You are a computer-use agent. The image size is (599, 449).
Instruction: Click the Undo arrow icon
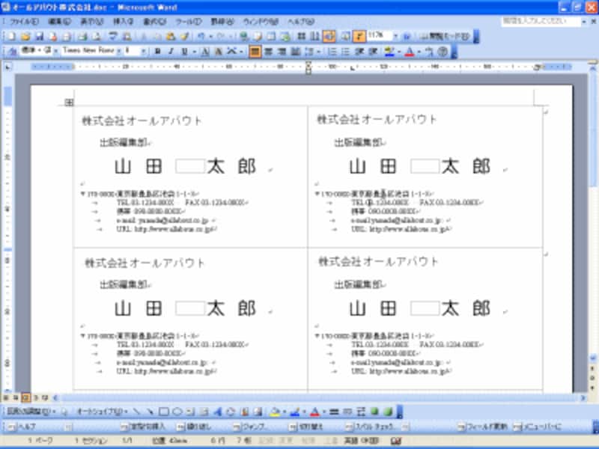pyautogui.click(x=201, y=36)
